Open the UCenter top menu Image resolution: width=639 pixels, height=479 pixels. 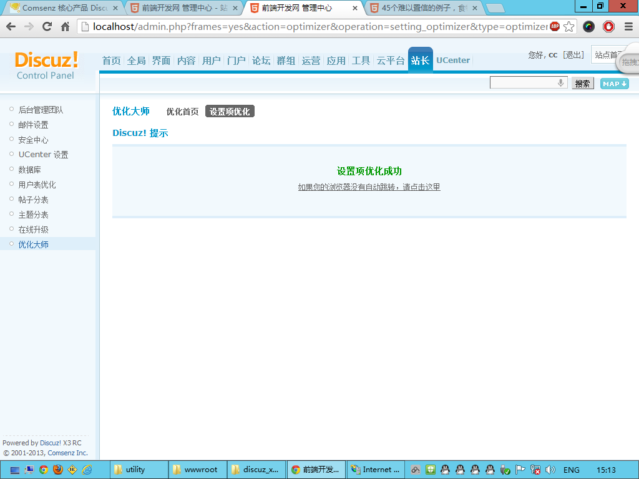coord(453,60)
